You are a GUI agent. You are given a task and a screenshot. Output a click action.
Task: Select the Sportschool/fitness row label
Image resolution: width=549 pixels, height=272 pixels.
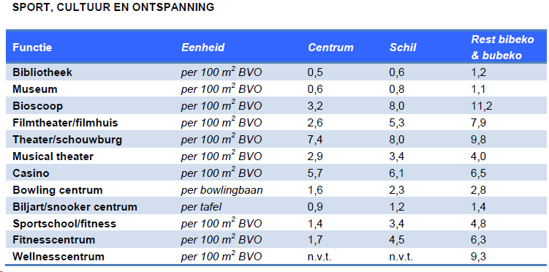point(64,223)
